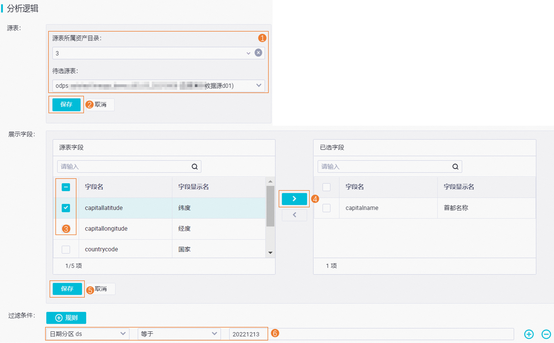Click the 字段显示名 header in selected fields

459,187
